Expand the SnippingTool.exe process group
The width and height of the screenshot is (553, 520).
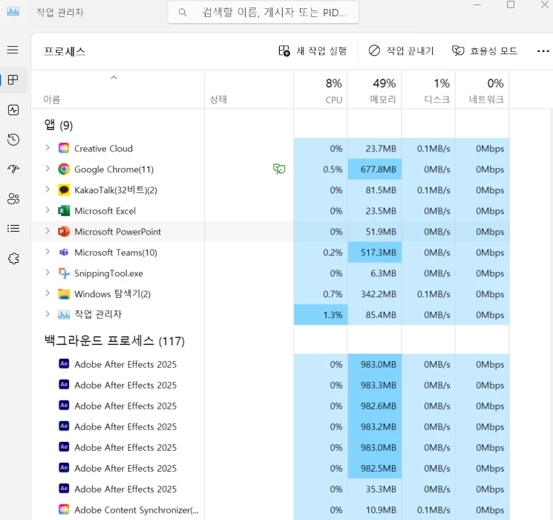click(48, 273)
